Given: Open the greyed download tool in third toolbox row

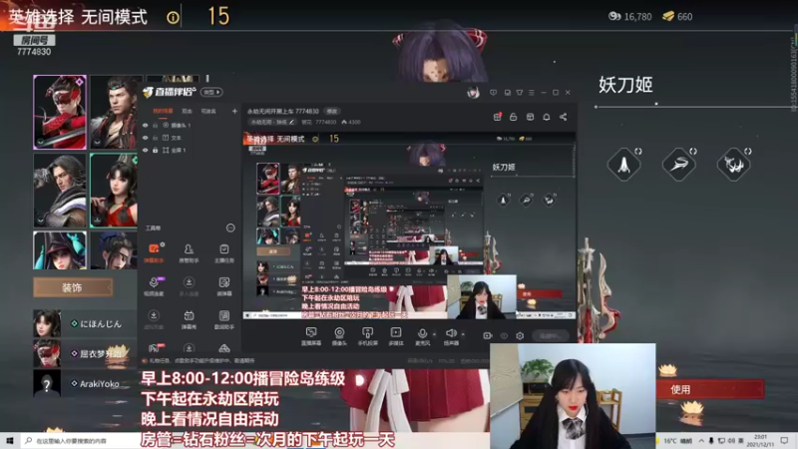Looking at the screenshot, I should click(x=154, y=319).
